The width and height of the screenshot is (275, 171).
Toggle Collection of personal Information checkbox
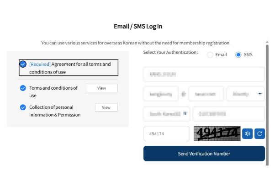pos(23,107)
